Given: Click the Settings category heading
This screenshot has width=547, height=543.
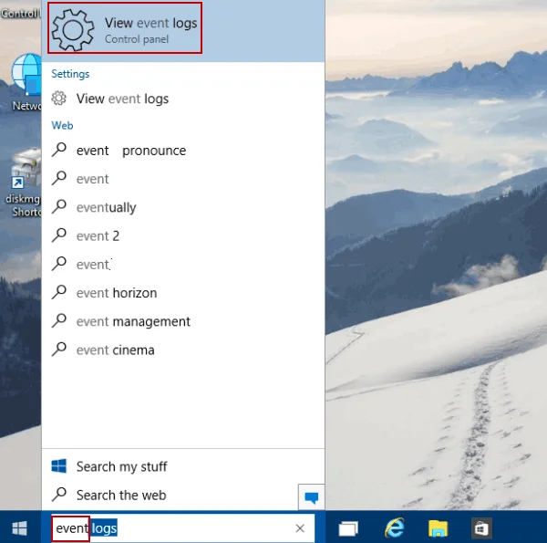Looking at the screenshot, I should (x=70, y=74).
